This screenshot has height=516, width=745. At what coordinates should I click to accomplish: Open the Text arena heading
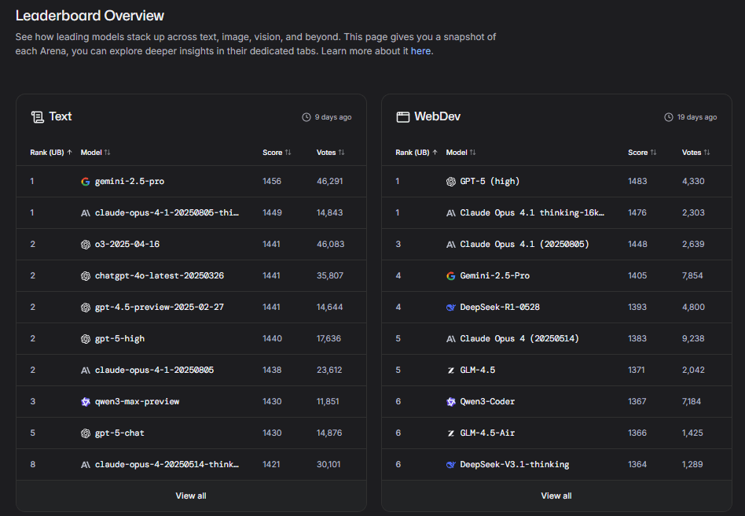click(61, 116)
